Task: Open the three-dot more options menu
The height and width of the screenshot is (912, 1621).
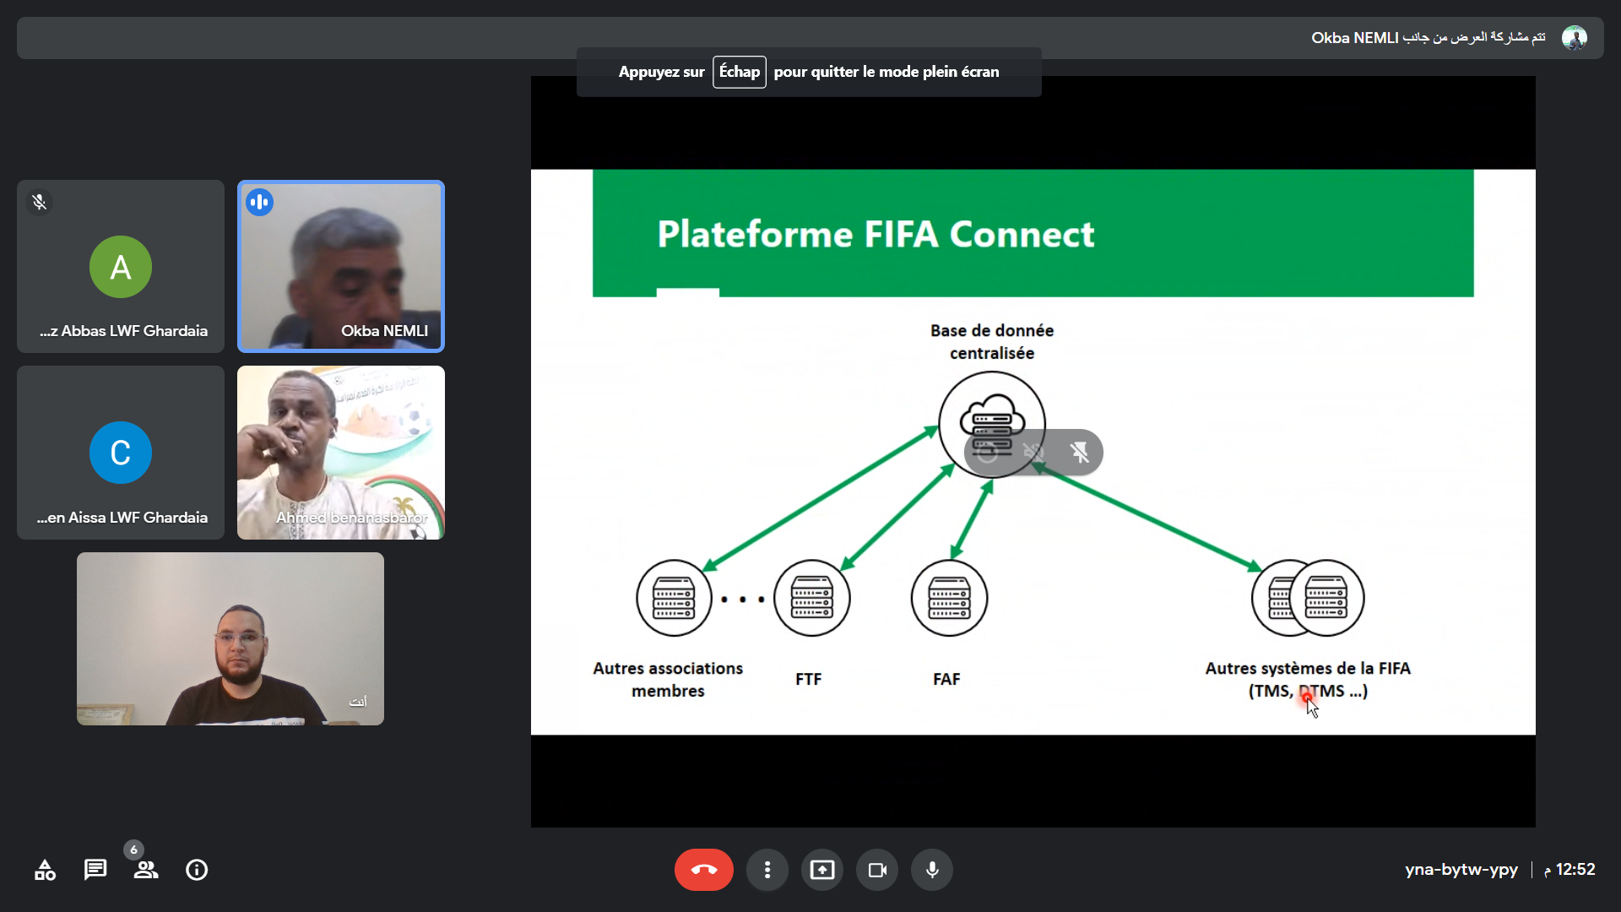Action: pyautogui.click(x=767, y=870)
